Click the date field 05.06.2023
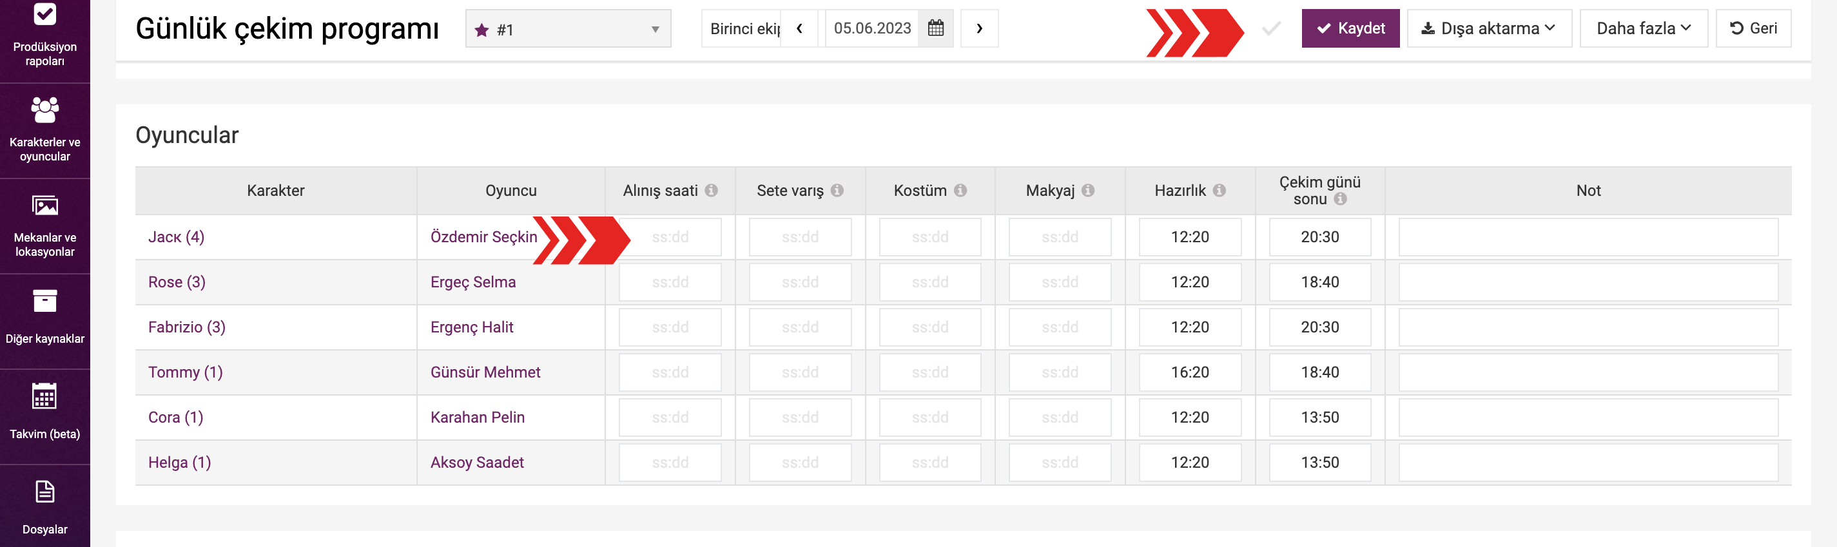 pyautogui.click(x=872, y=28)
